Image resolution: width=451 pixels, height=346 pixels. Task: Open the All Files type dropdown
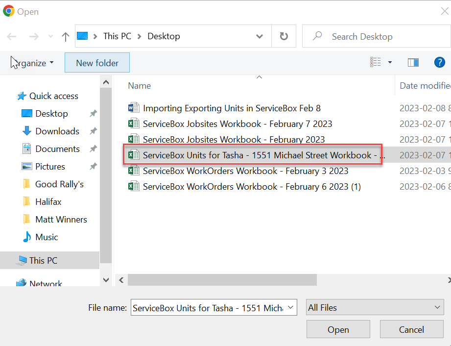pyautogui.click(x=375, y=307)
